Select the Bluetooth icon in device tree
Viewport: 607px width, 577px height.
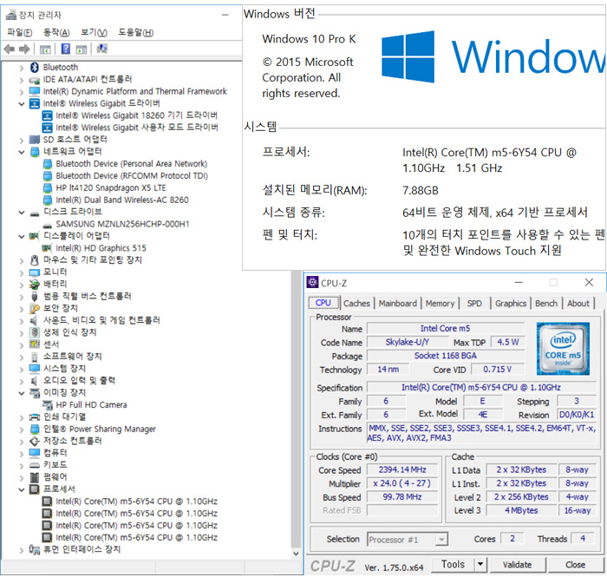[x=35, y=68]
